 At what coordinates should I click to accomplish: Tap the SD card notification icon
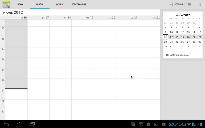[133, 124]
